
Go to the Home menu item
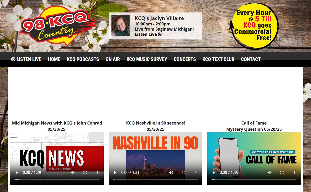pyautogui.click(x=54, y=59)
